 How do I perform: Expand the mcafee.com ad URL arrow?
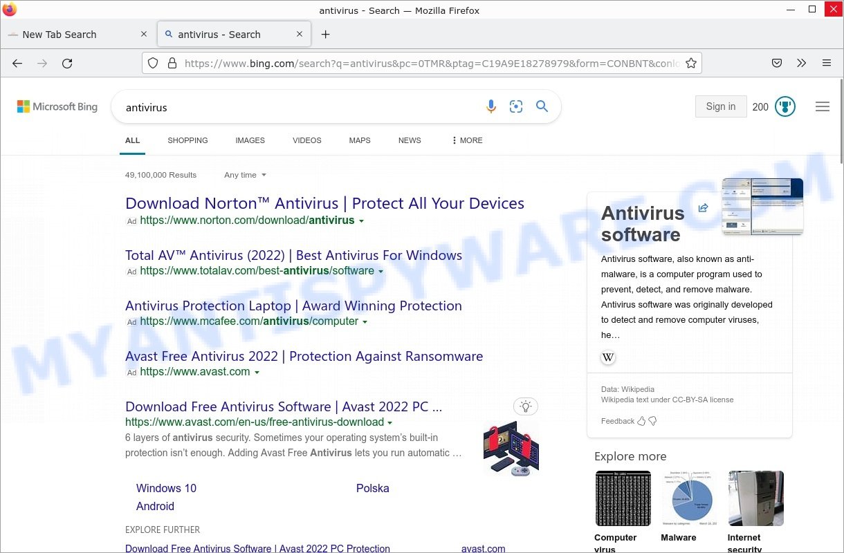pos(365,322)
